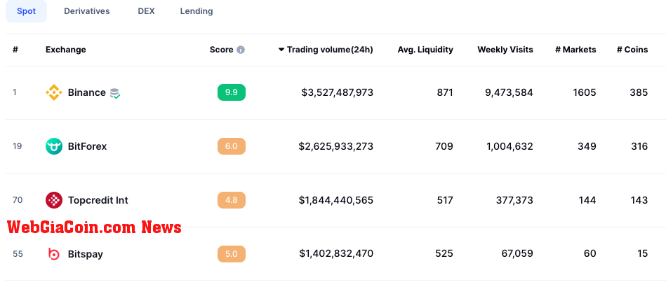Open the Topcredit Int exchange logo
Viewport: 666px width, 282px height.
(x=54, y=200)
